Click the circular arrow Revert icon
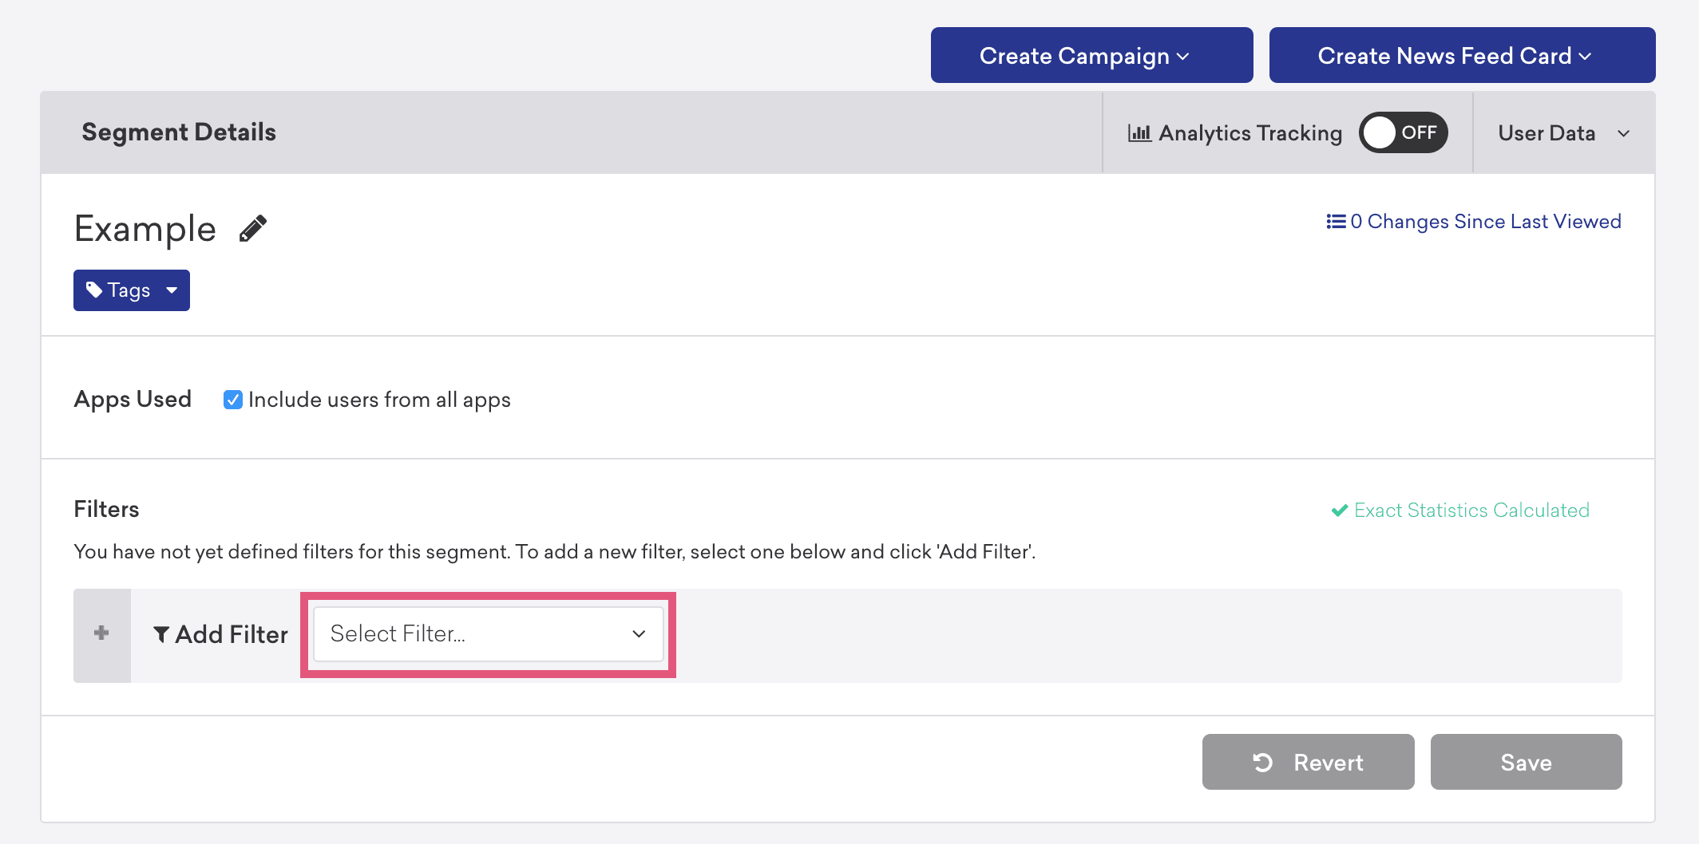The width and height of the screenshot is (1699, 844). (1263, 763)
